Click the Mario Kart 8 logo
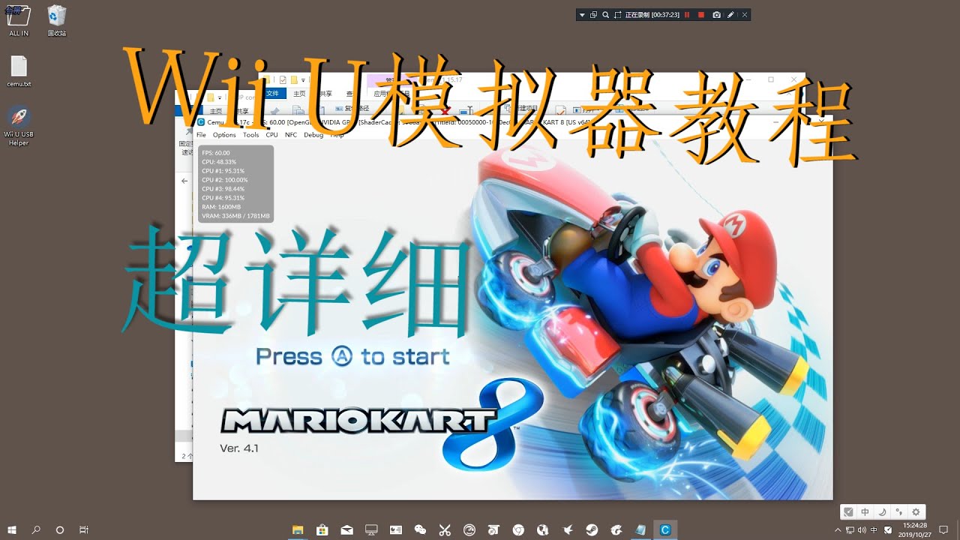The width and height of the screenshot is (960, 540). [382, 424]
